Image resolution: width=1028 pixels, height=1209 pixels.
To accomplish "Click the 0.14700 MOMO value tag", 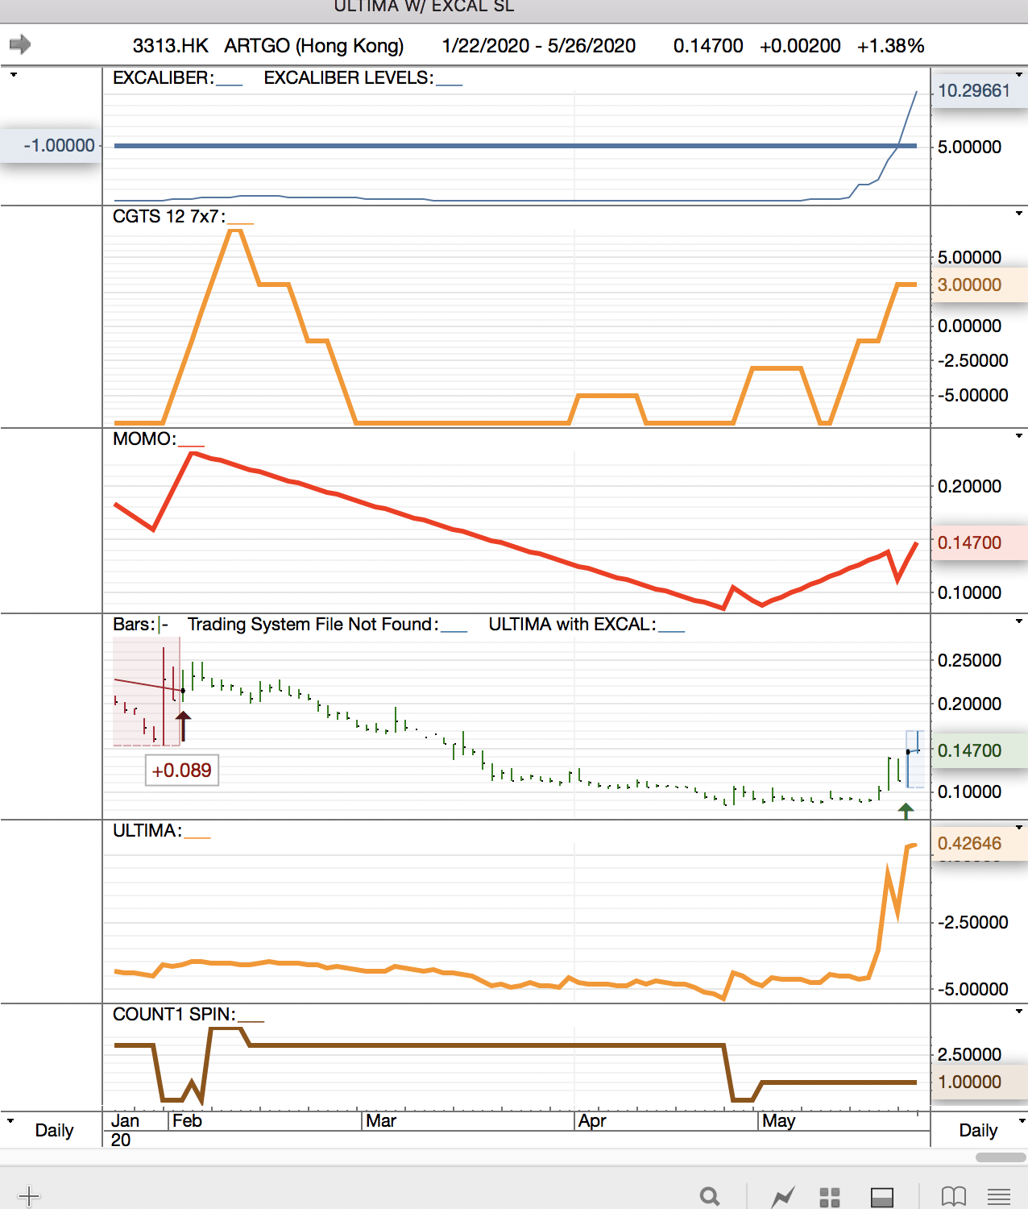I will click(979, 542).
